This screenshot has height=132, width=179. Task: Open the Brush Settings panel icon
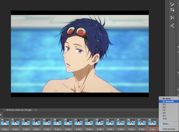pos(172,10)
